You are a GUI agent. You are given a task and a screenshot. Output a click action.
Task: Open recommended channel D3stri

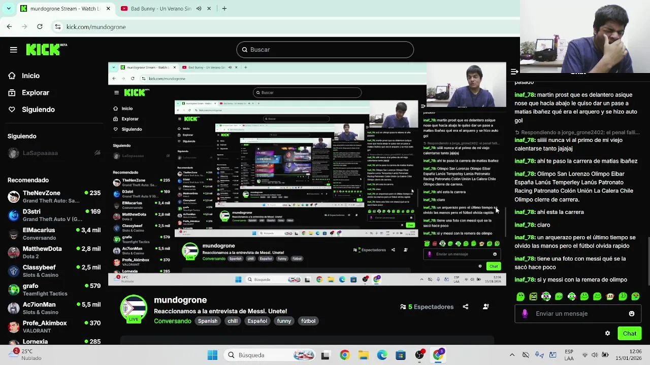pyautogui.click(x=53, y=215)
